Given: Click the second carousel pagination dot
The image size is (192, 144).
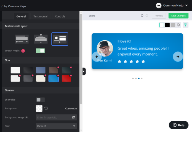Looking at the screenshot, I should [x=136, y=78].
